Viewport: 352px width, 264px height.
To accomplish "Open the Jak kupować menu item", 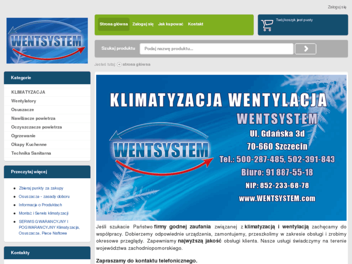I will [x=170, y=24].
